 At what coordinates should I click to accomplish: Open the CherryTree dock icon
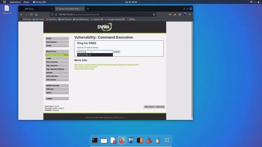149,140
